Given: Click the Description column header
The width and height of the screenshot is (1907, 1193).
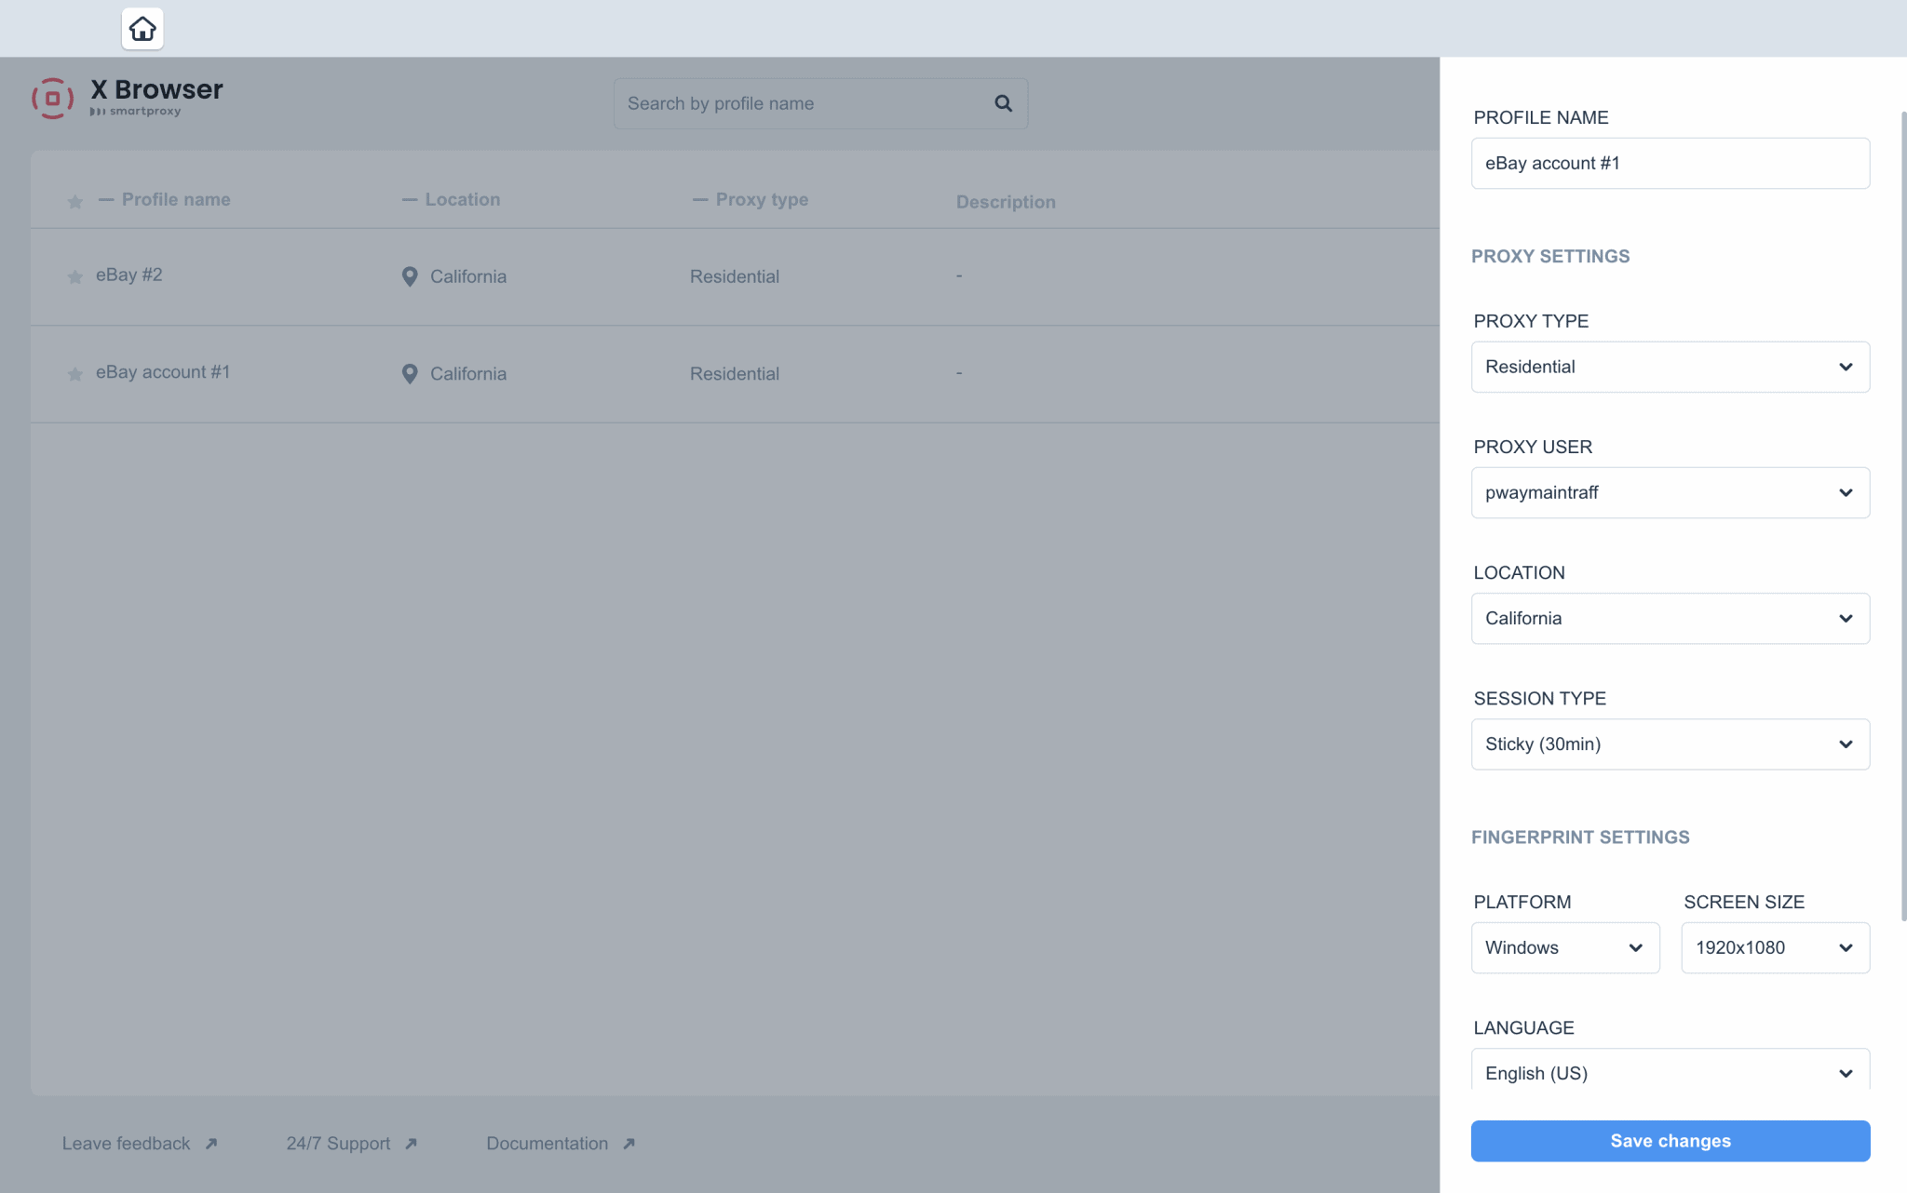Looking at the screenshot, I should [1006, 202].
